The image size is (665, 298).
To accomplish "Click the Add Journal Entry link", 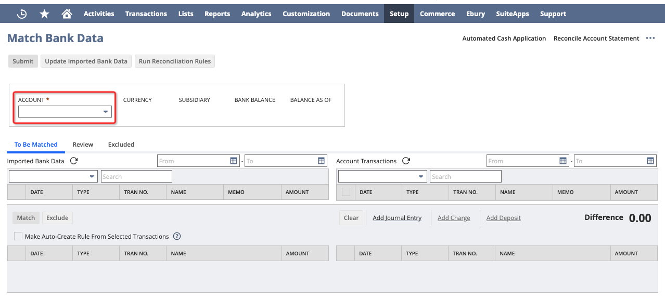I will [x=397, y=218].
